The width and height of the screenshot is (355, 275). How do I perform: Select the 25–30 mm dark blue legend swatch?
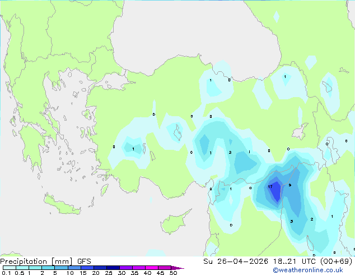(113, 268)
